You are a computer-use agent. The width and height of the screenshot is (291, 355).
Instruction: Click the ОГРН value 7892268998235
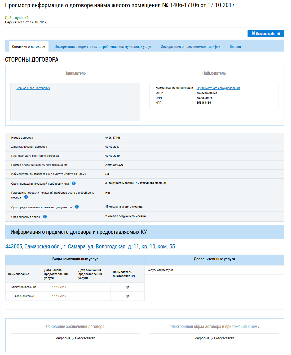click(207, 93)
